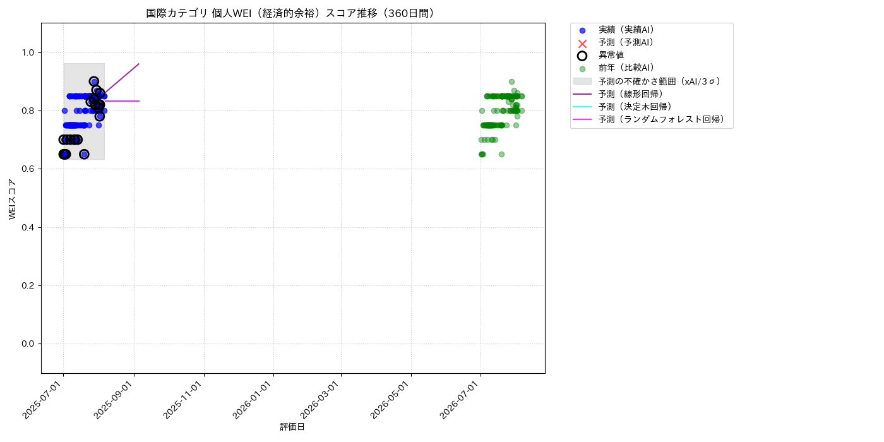Viewport: 884px width, 442px height.
Task: Click the chart title text
Action: [293, 13]
